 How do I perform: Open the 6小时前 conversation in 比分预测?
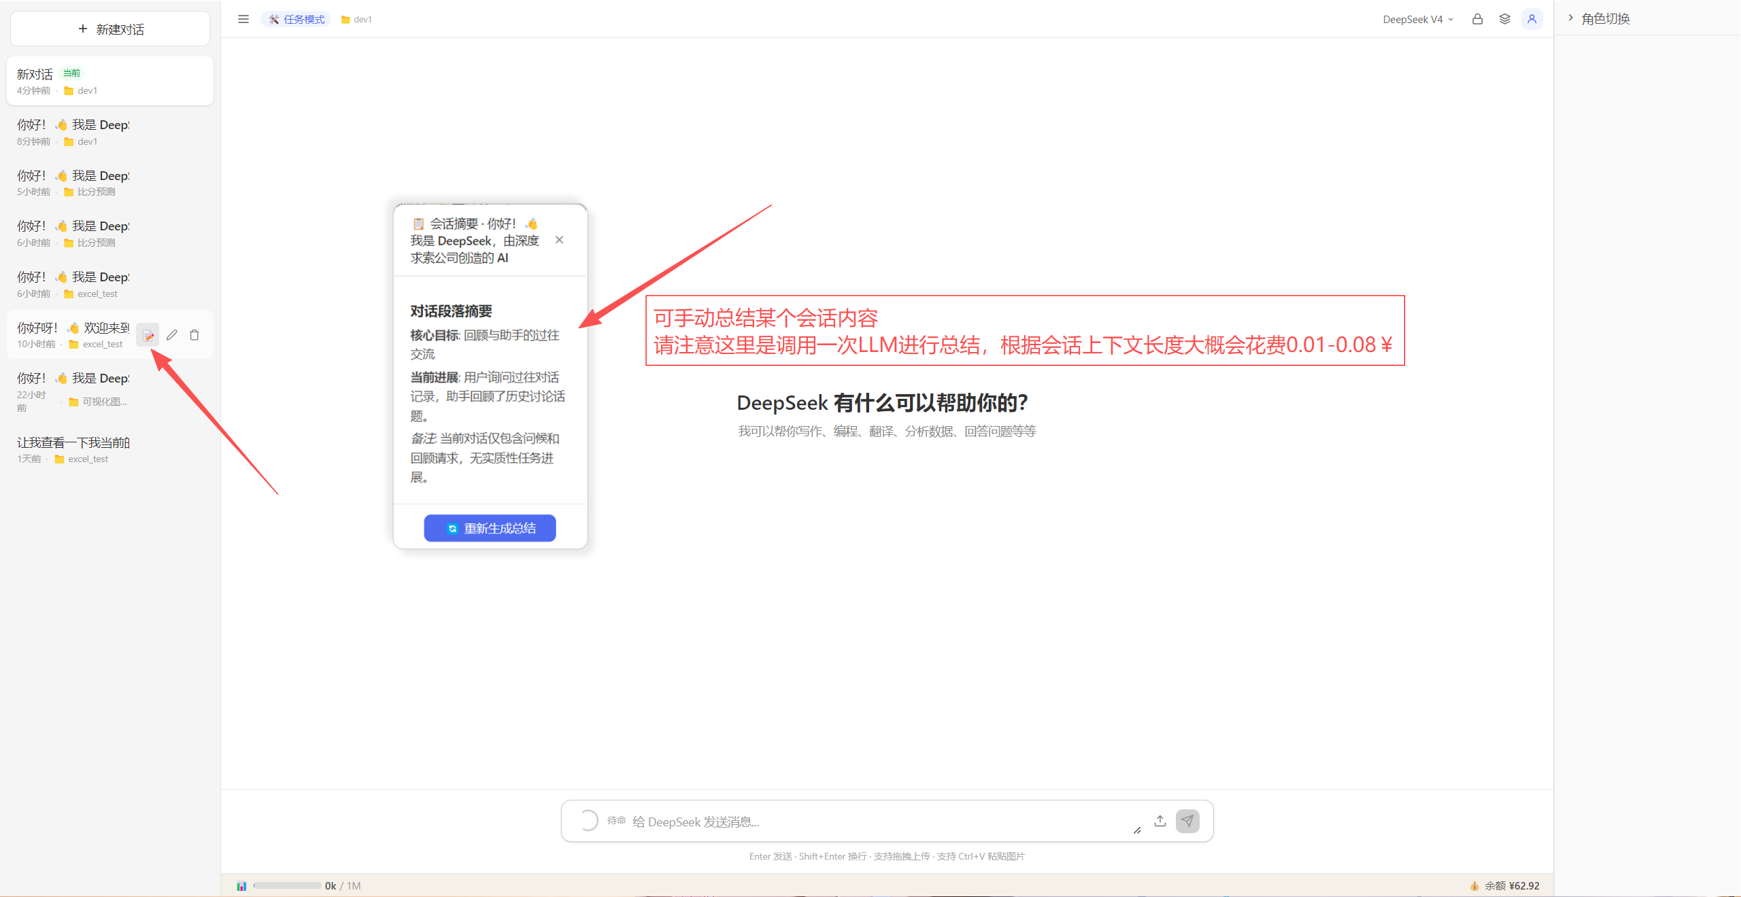pyautogui.click(x=110, y=233)
